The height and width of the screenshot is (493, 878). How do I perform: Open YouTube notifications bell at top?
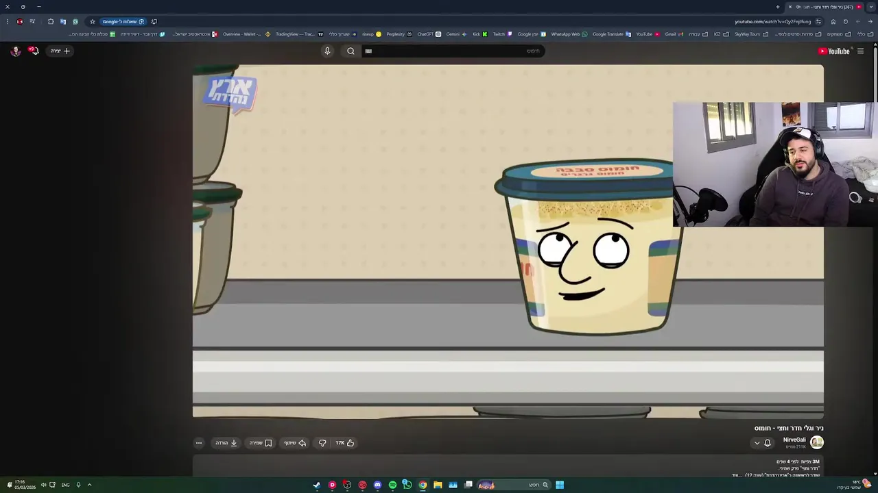tap(33, 51)
